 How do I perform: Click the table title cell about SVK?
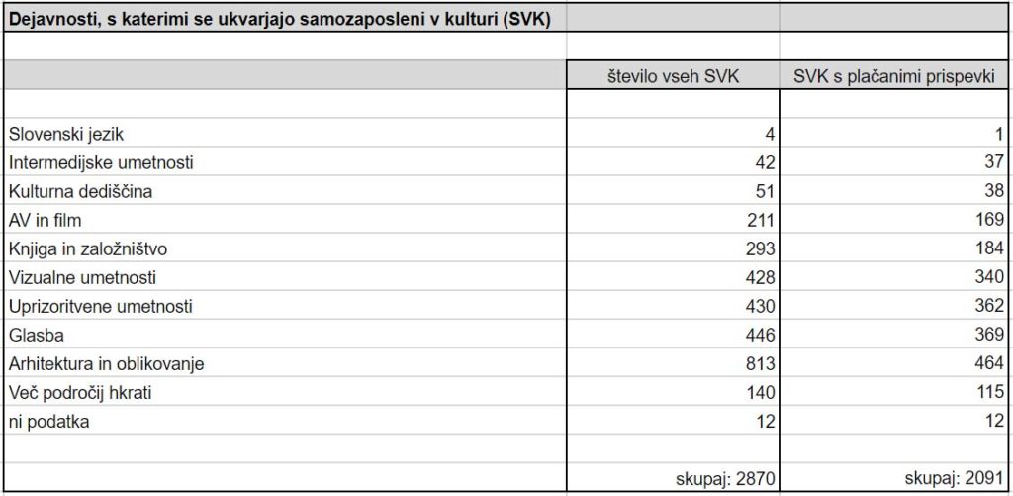click(x=279, y=19)
